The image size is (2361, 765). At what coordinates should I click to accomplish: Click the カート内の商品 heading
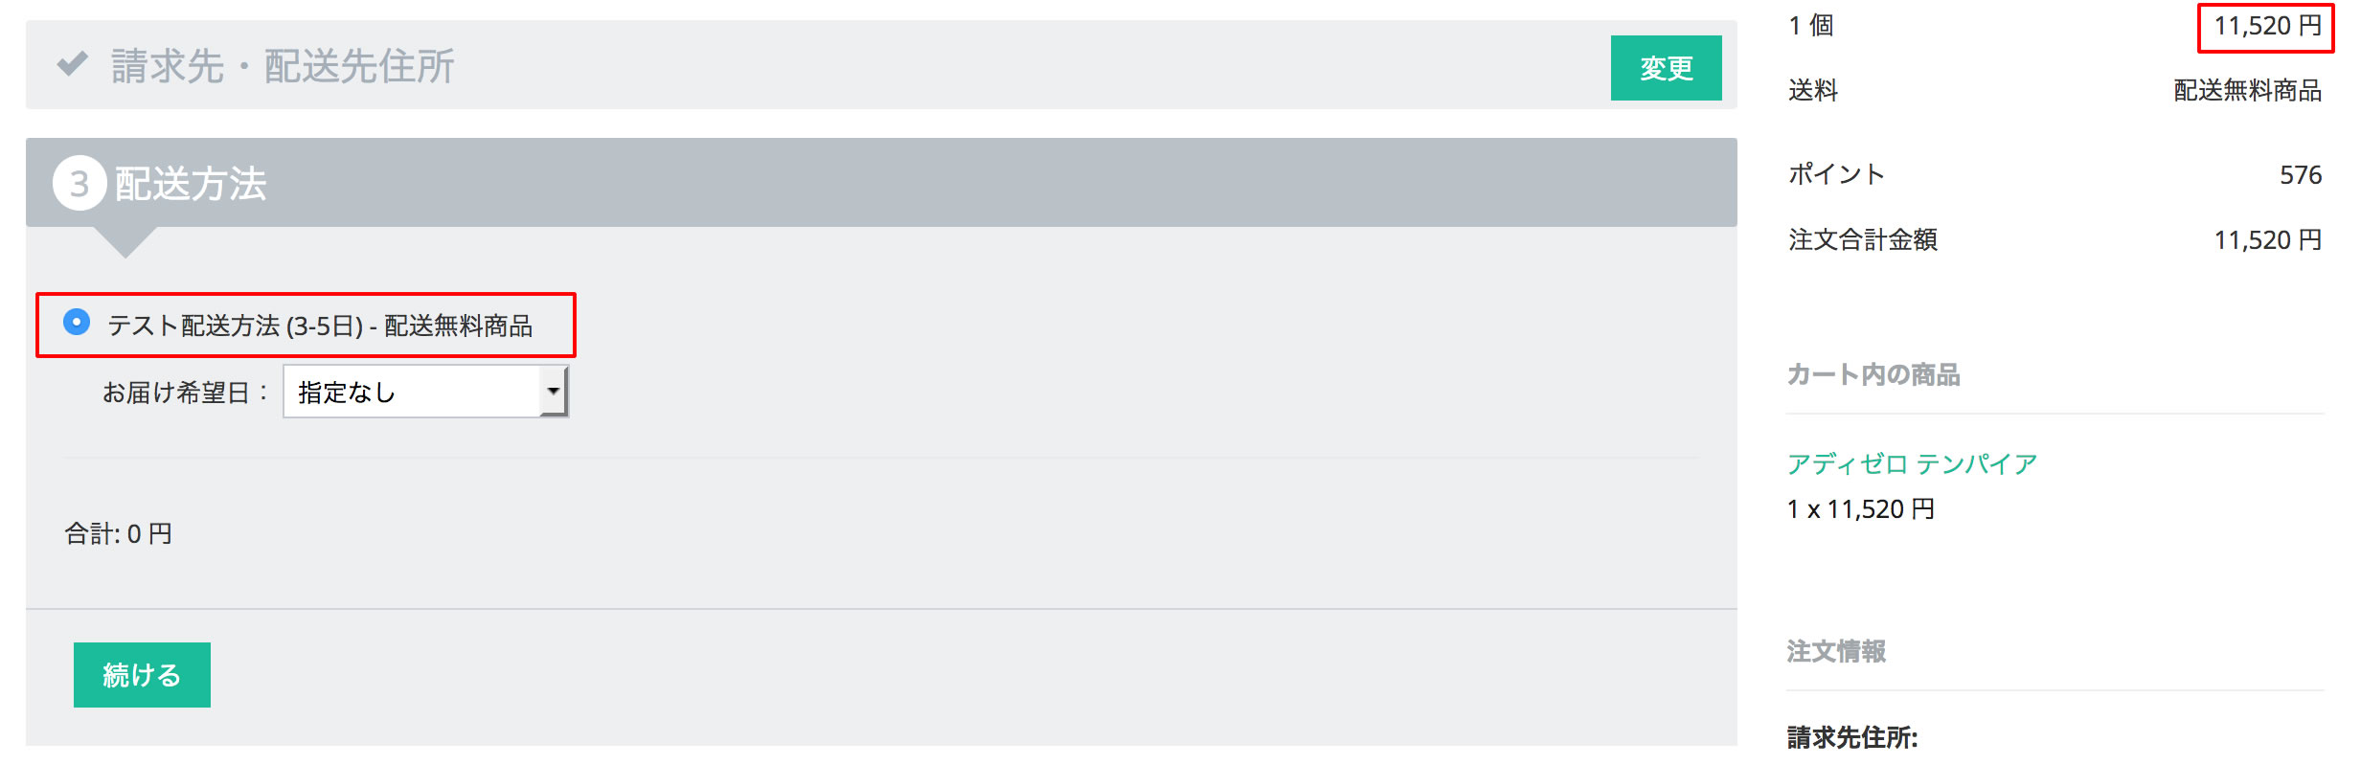[1873, 374]
